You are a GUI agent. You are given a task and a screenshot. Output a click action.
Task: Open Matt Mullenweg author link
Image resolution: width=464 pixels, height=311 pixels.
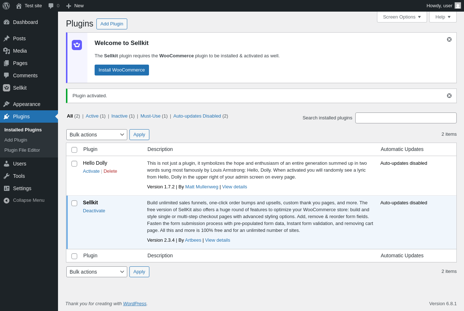tap(202, 187)
